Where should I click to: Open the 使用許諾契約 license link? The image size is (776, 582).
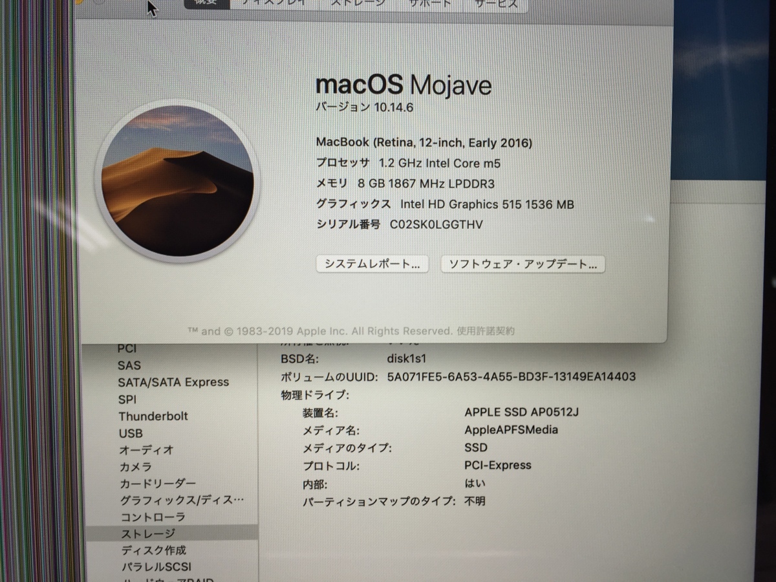(486, 330)
